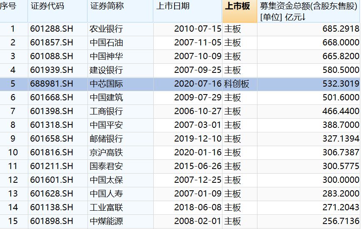Viewport: 362px width, 229px height.
Task: Click the 证券代码 column header
Action: 57,11
